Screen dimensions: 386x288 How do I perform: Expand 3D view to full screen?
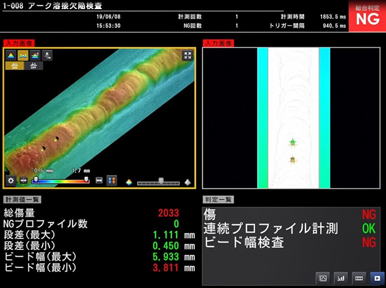187,56
